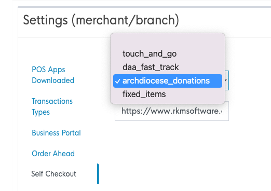The image size is (271, 191).
Task: Click the select box chevron arrow
Action: point(226,80)
